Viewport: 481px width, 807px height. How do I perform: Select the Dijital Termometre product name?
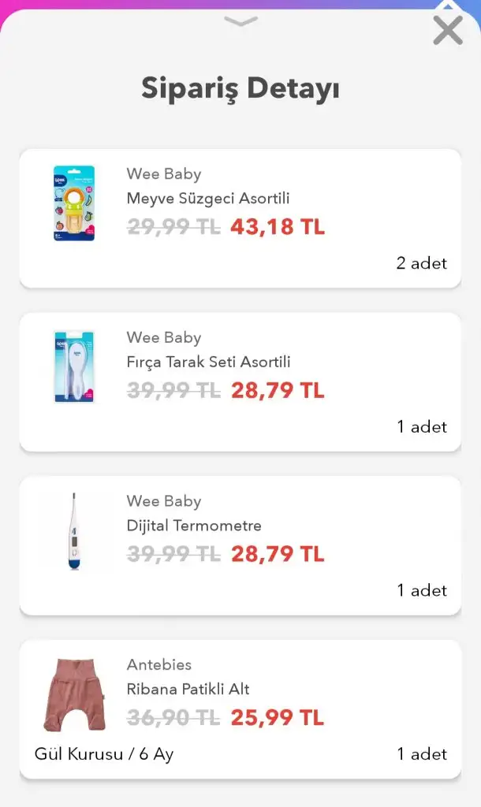pyautogui.click(x=194, y=526)
